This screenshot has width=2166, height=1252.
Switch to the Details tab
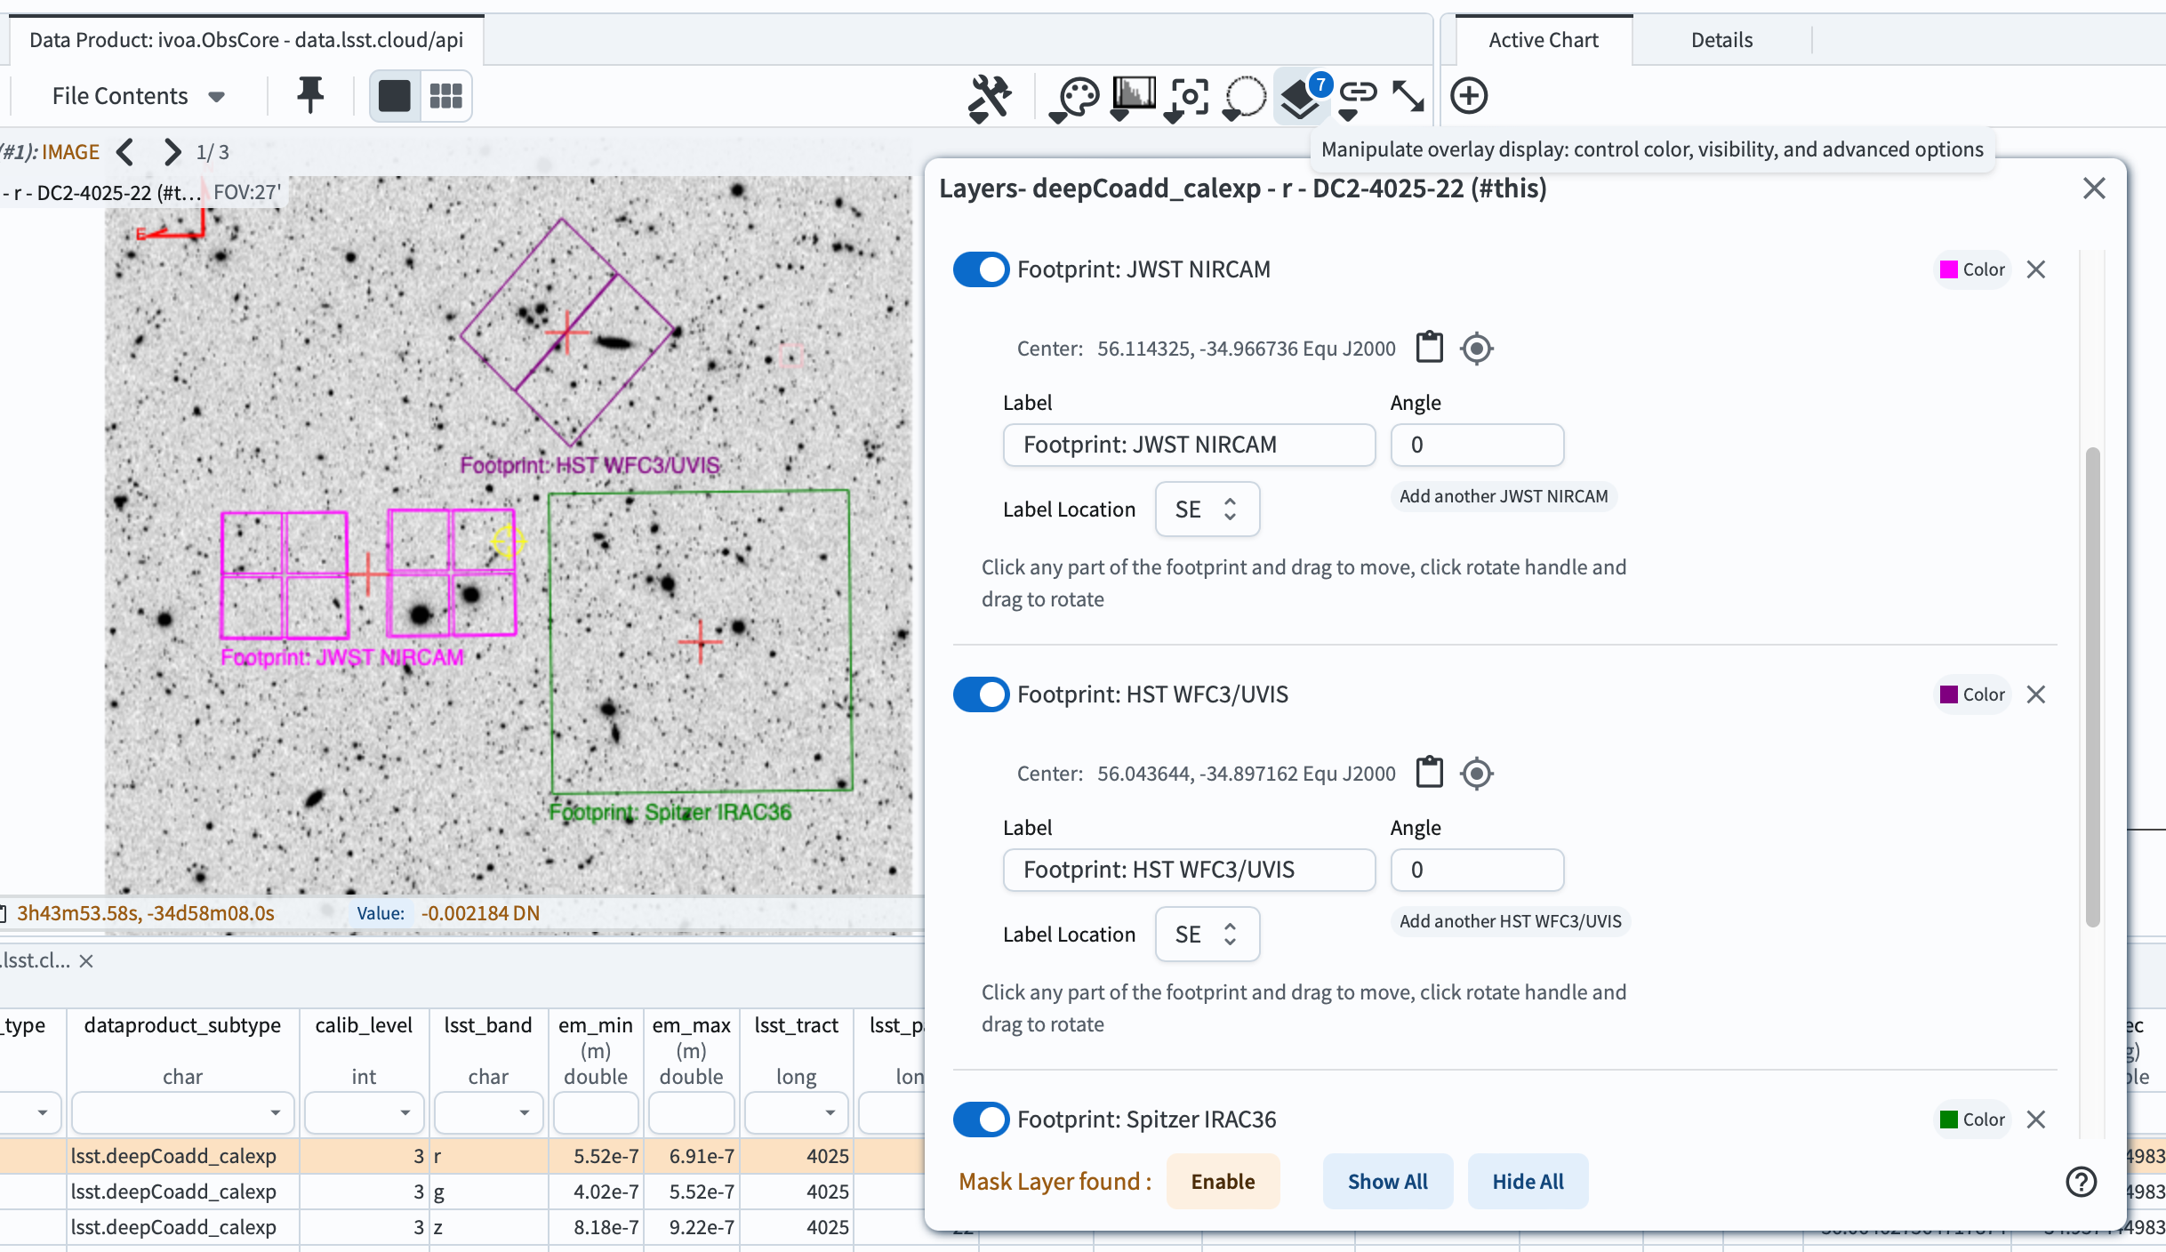pyautogui.click(x=1721, y=40)
